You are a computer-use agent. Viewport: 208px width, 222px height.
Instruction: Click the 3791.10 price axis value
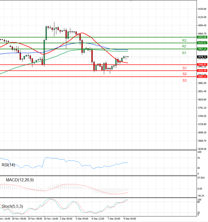click(202, 108)
